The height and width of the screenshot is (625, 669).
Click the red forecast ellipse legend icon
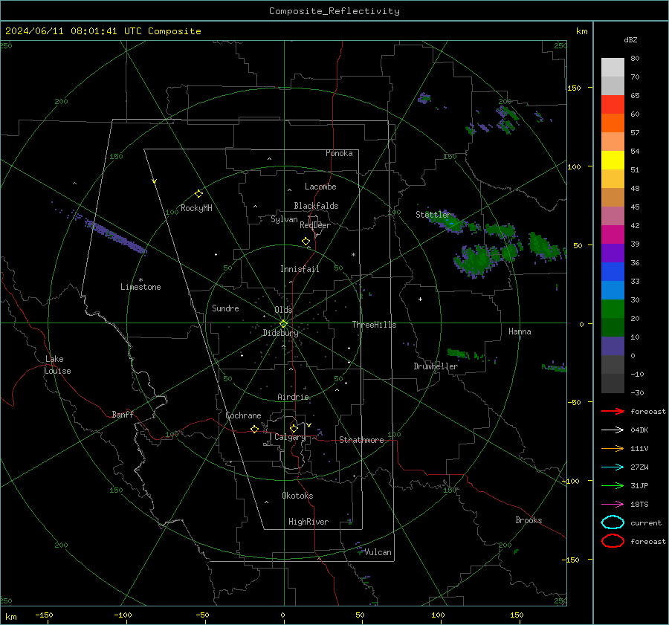tap(613, 541)
